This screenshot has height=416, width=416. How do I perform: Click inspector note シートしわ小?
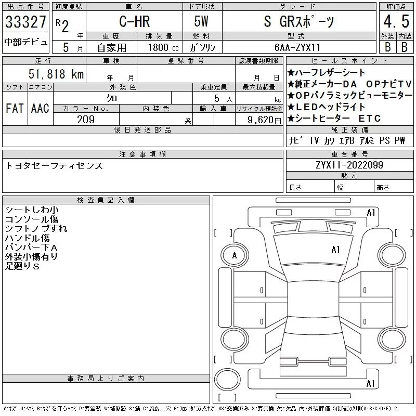32,210
